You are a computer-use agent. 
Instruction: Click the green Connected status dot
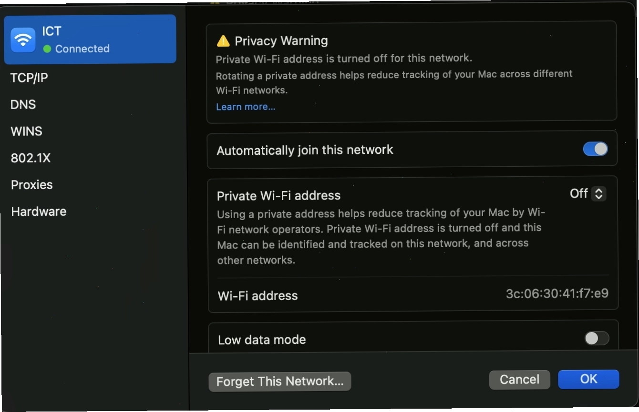[47, 49]
